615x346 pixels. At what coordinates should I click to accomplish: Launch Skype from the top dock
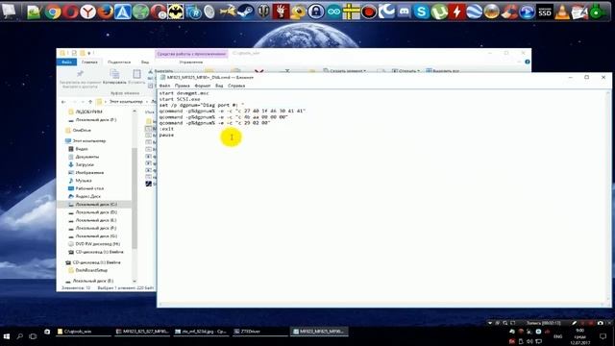(422, 12)
